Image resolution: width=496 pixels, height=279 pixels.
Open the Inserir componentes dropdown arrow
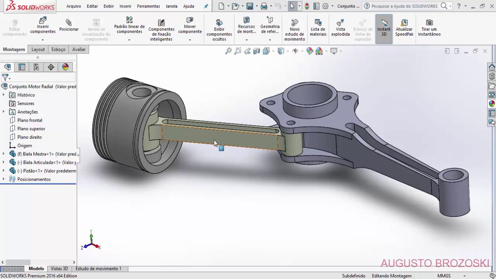click(x=43, y=40)
